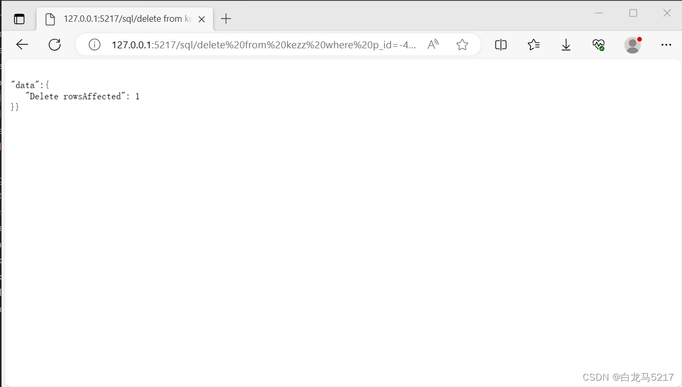Add this page to favorites star
The image size is (682, 387).
coord(463,45)
